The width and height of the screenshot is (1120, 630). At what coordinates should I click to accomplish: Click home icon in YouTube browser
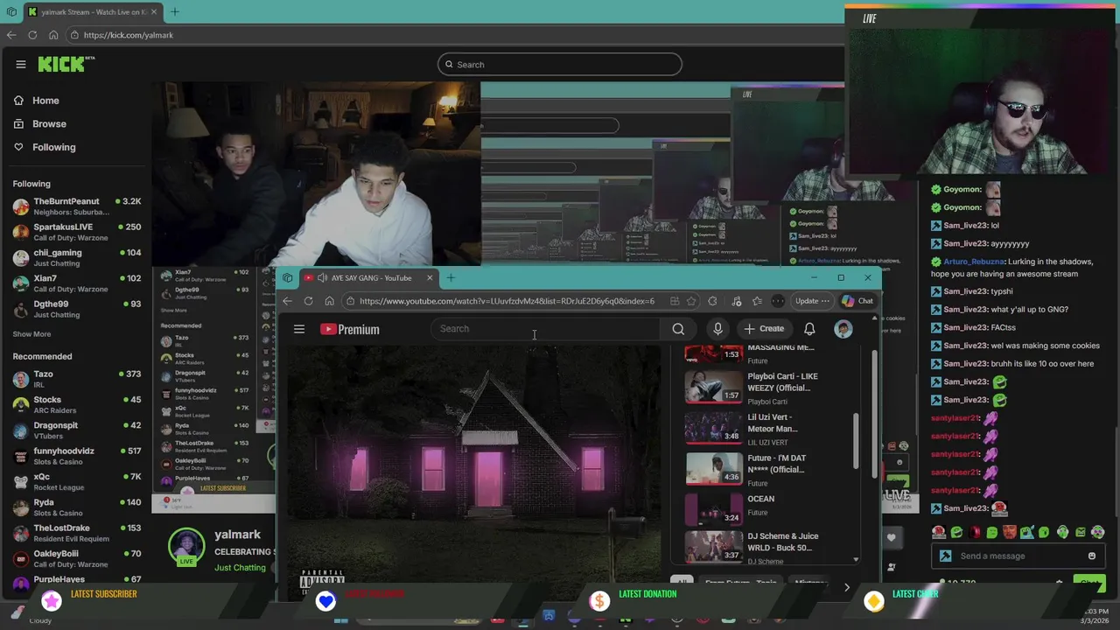click(x=329, y=301)
